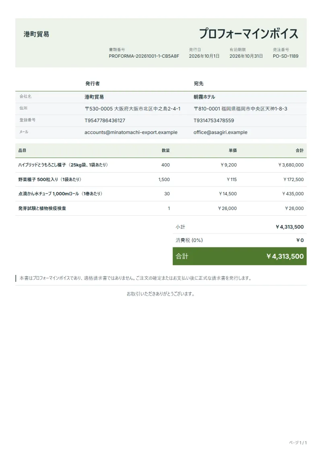Select issuer address 〒530-0005 大阪府大阪市北区中之島2-4-1
322x456 pixels.
tap(132, 109)
